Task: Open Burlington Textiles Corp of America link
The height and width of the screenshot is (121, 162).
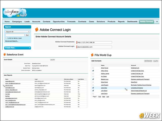Action: (x=141, y=85)
